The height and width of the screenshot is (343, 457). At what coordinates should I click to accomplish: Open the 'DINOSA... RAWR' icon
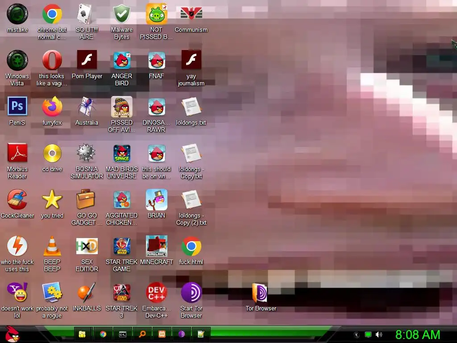click(156, 107)
